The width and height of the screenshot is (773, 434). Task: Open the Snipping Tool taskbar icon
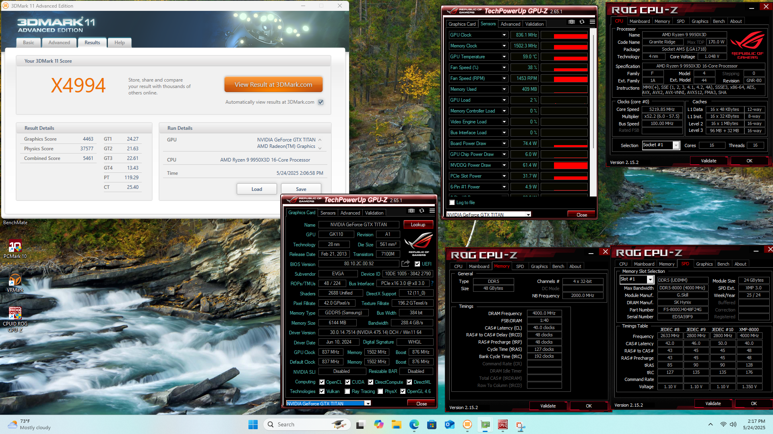pyautogui.click(x=521, y=425)
